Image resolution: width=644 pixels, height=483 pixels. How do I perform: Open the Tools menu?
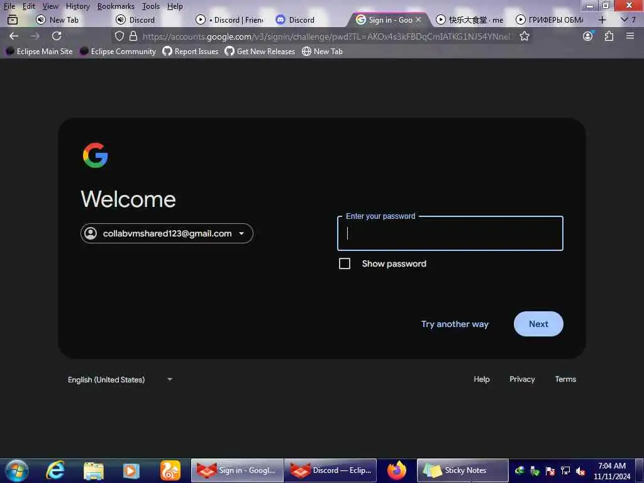[x=151, y=6]
